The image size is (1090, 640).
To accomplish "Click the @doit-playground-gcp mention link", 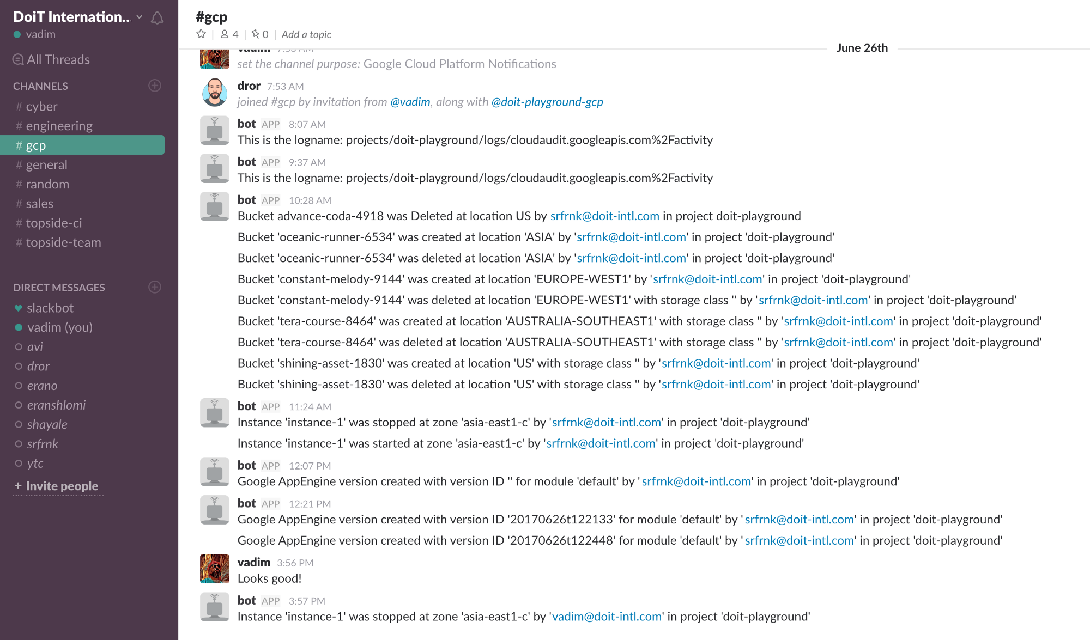I will [547, 102].
